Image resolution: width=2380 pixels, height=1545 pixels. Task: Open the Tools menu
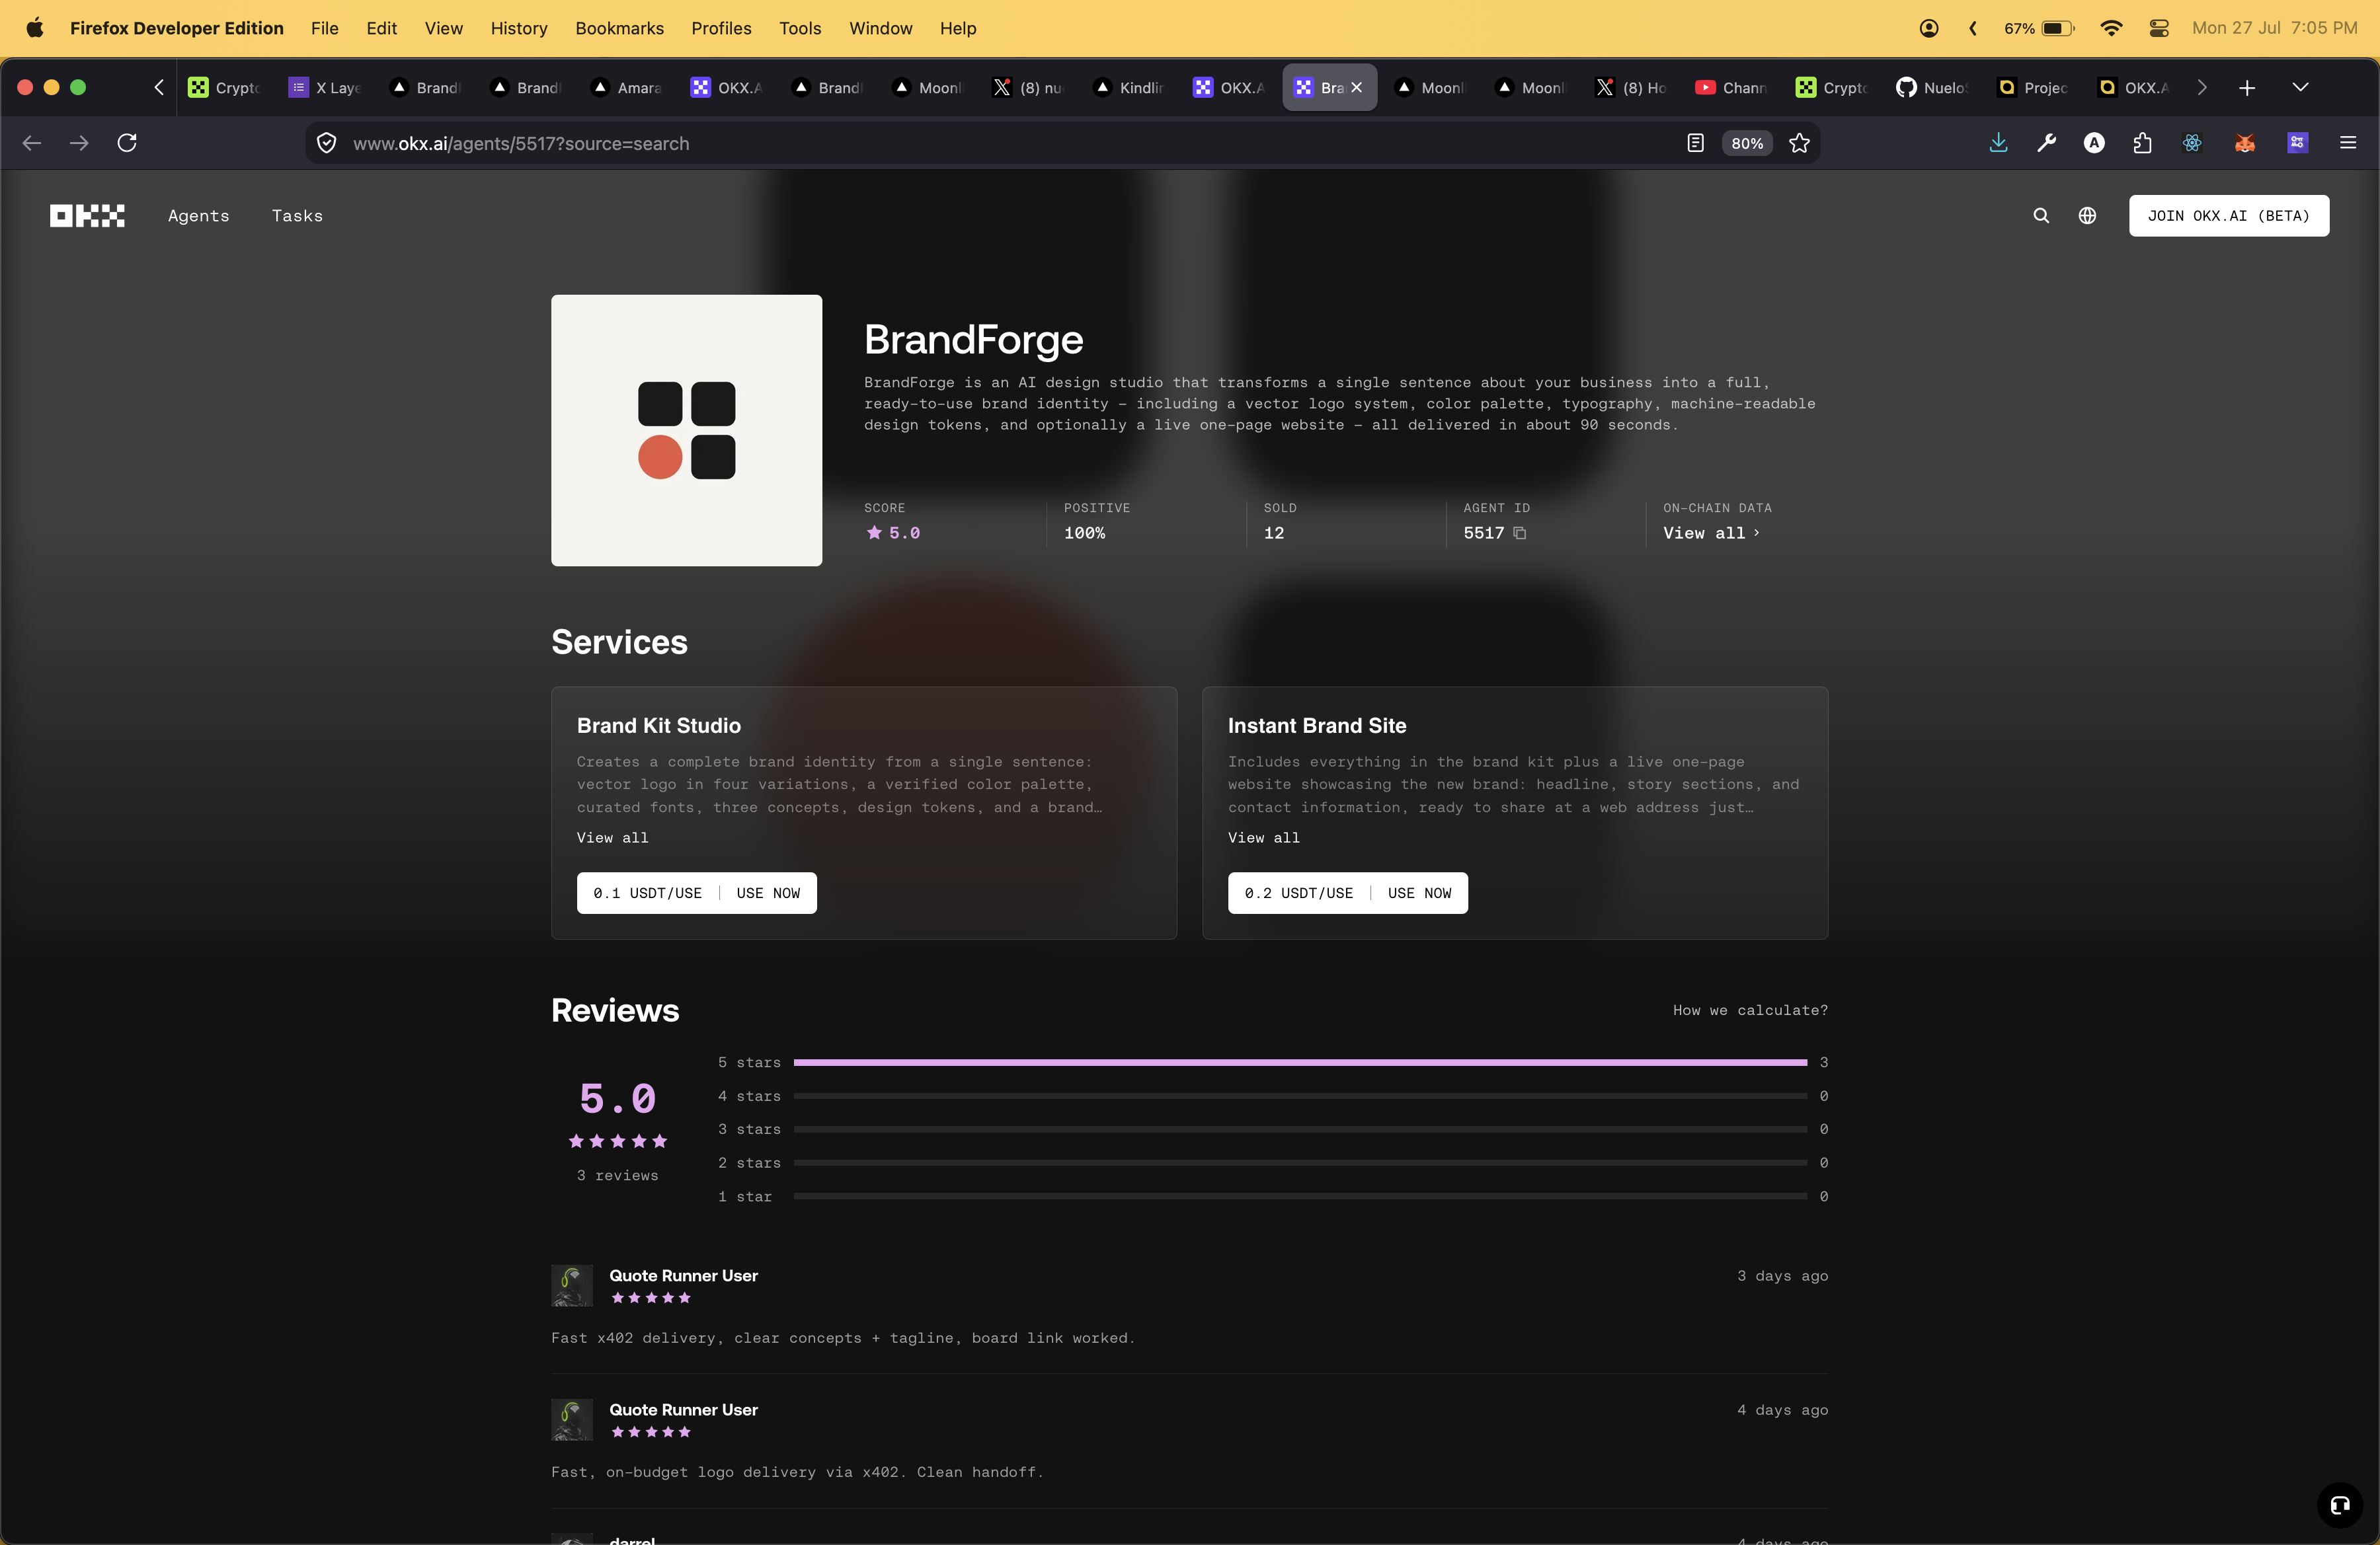(800, 28)
